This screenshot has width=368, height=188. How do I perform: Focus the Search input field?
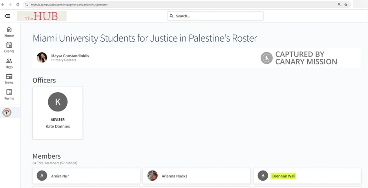[x=215, y=16]
